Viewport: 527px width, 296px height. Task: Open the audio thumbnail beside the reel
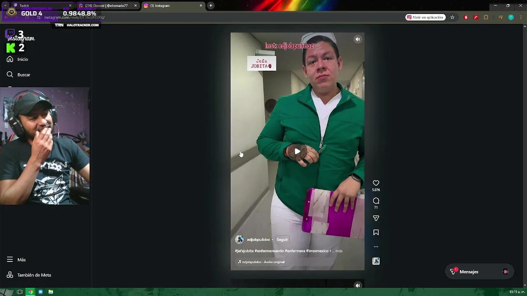(x=376, y=261)
